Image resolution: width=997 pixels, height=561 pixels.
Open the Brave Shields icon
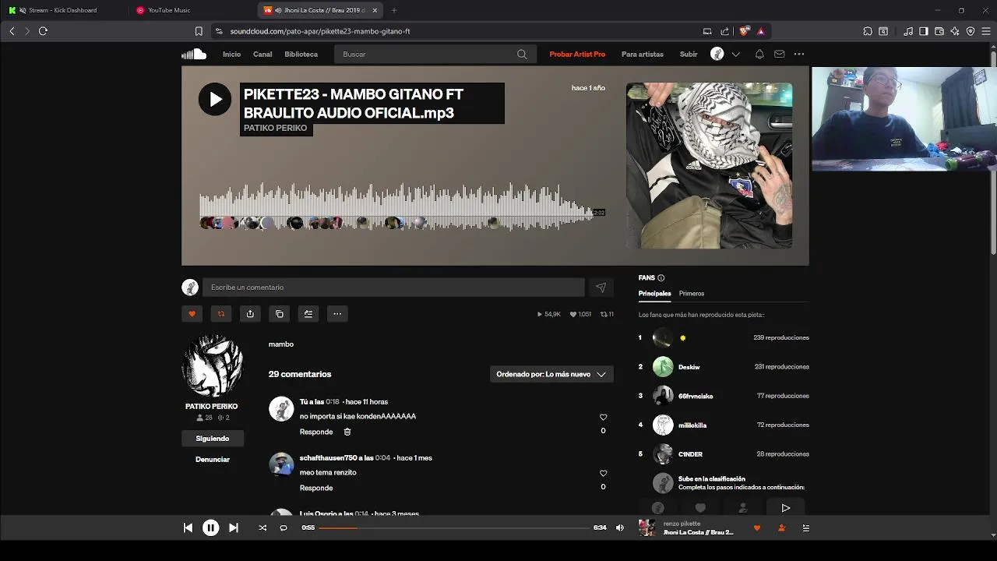coord(744,31)
